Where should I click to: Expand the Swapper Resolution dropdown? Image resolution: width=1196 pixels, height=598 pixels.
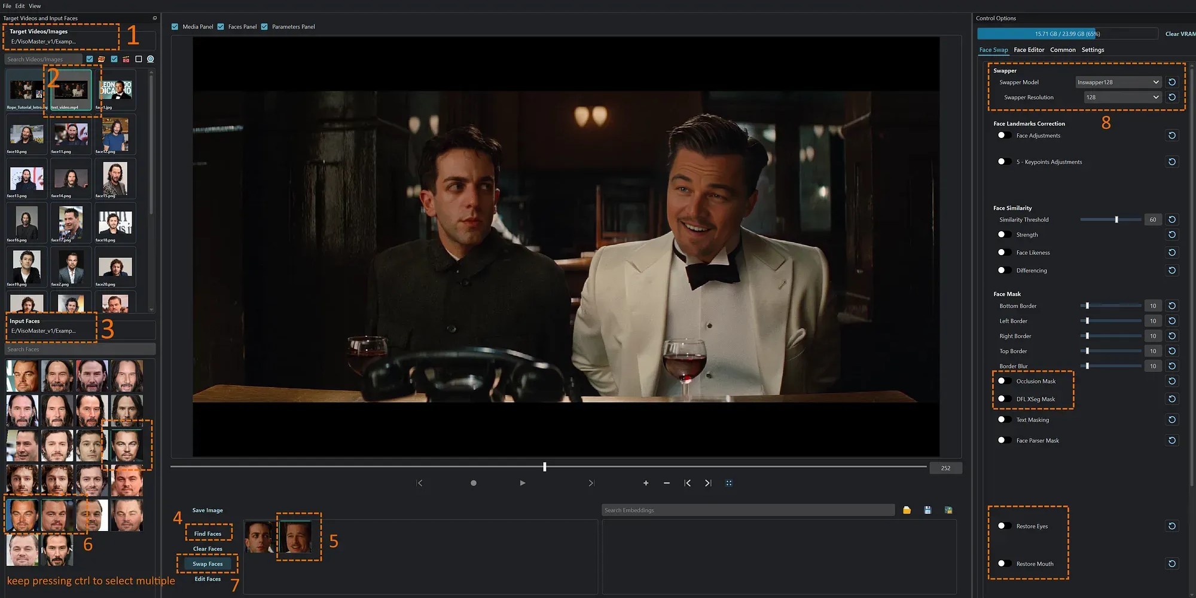pyautogui.click(x=1122, y=97)
